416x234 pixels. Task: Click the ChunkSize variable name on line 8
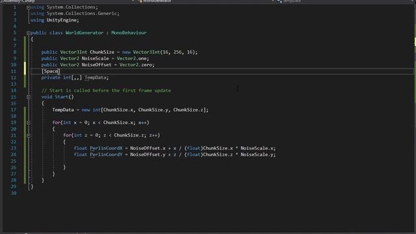pos(102,52)
